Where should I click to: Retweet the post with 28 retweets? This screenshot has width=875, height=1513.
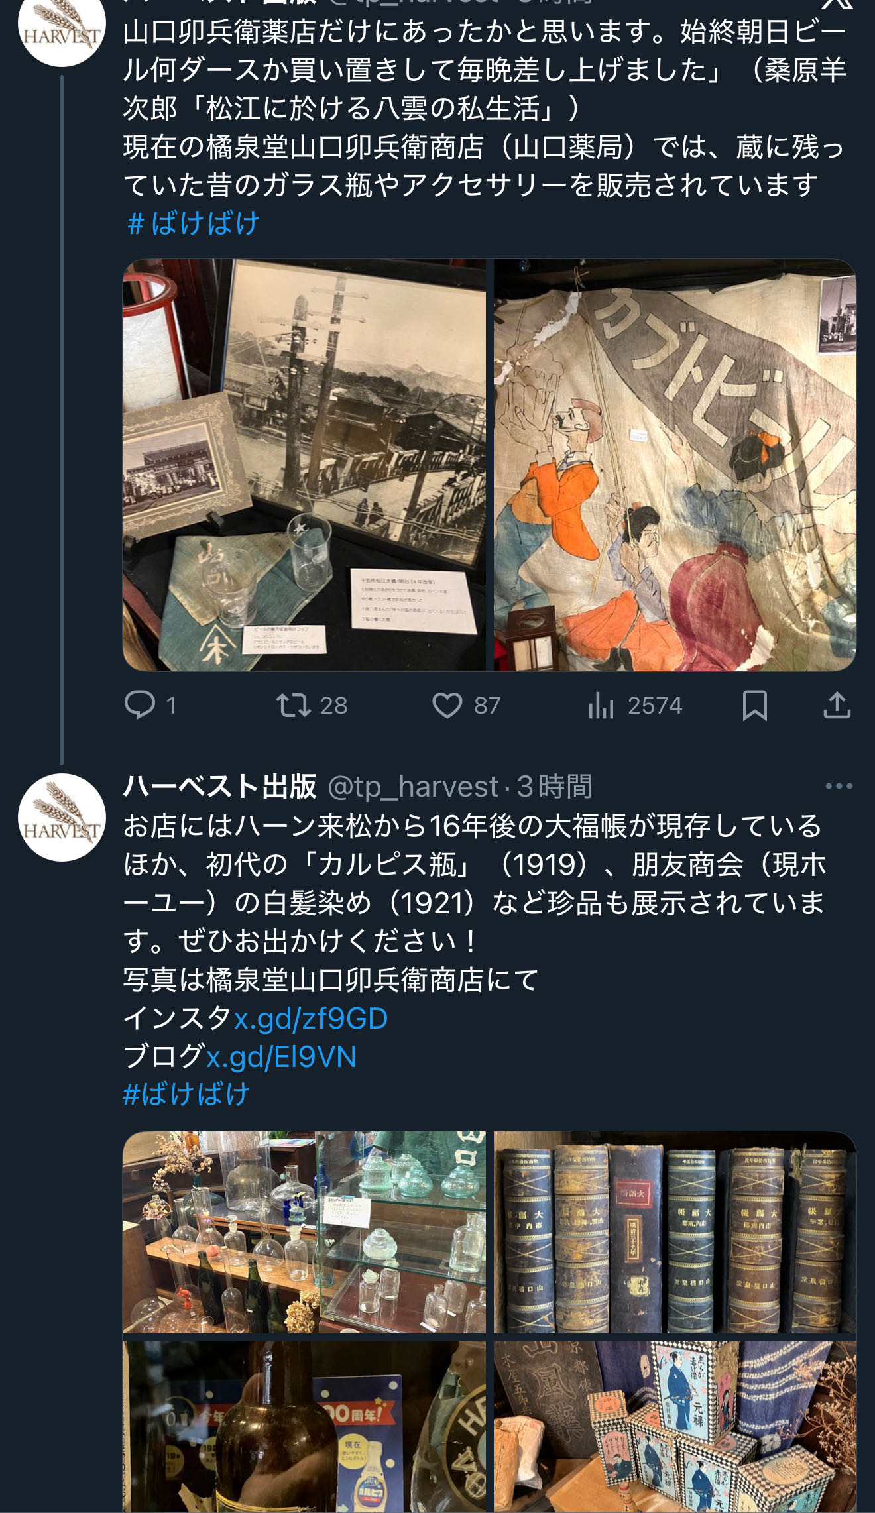coord(312,705)
